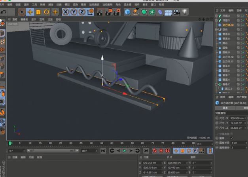The width and height of the screenshot is (248, 177).
Task: Click the green timeline playhead at 0
Action: coord(10,143)
